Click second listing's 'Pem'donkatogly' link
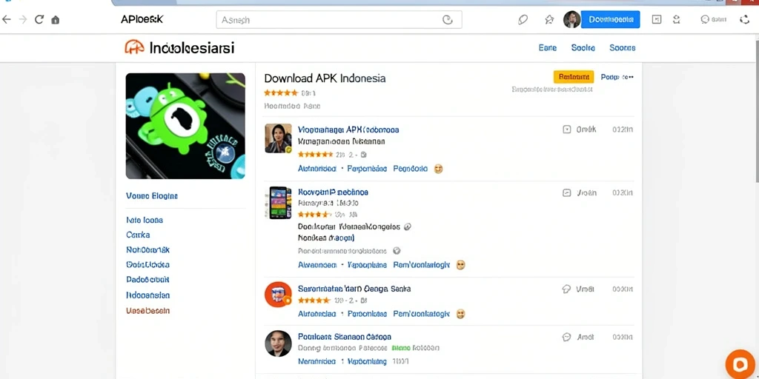Viewport: 759px width, 379px height. point(422,265)
